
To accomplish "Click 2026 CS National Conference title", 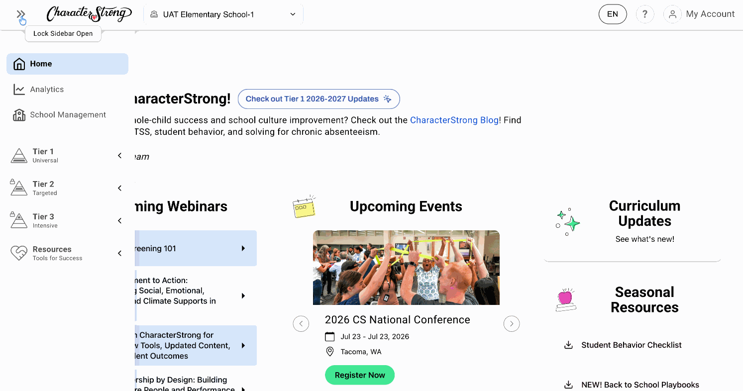I will pos(398,320).
